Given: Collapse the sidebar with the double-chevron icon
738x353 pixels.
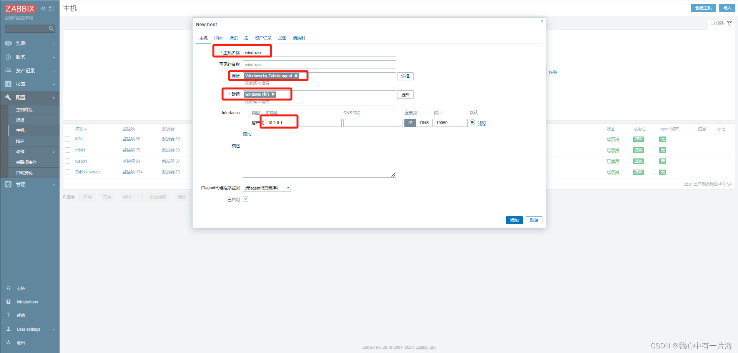Looking at the screenshot, I should (x=43, y=8).
